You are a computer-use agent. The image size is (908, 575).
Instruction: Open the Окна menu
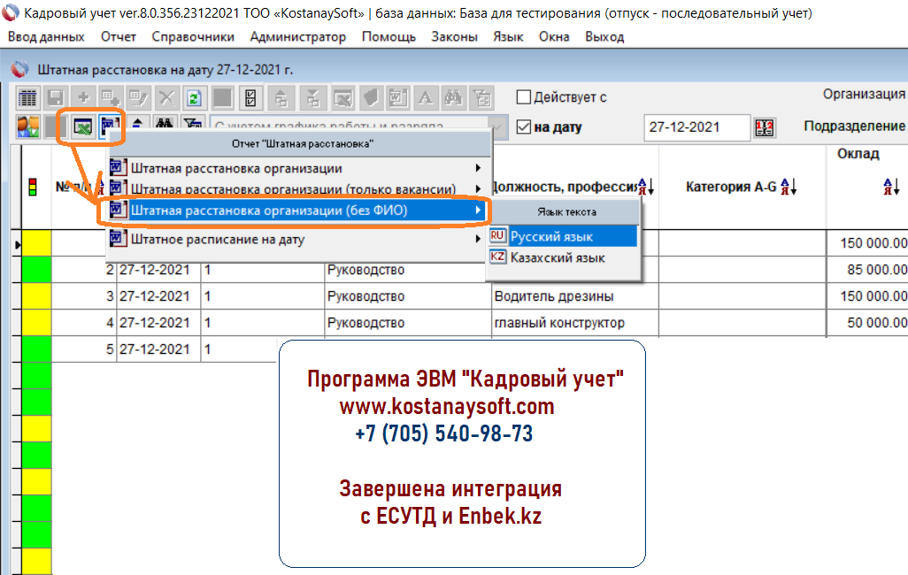click(x=554, y=36)
